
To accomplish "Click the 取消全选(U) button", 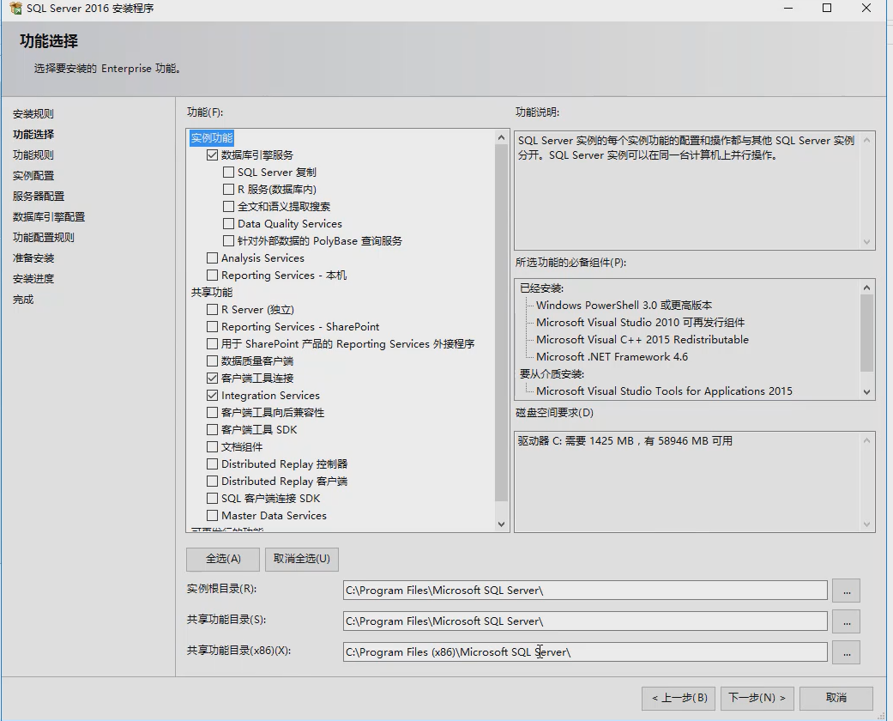I will 302,559.
